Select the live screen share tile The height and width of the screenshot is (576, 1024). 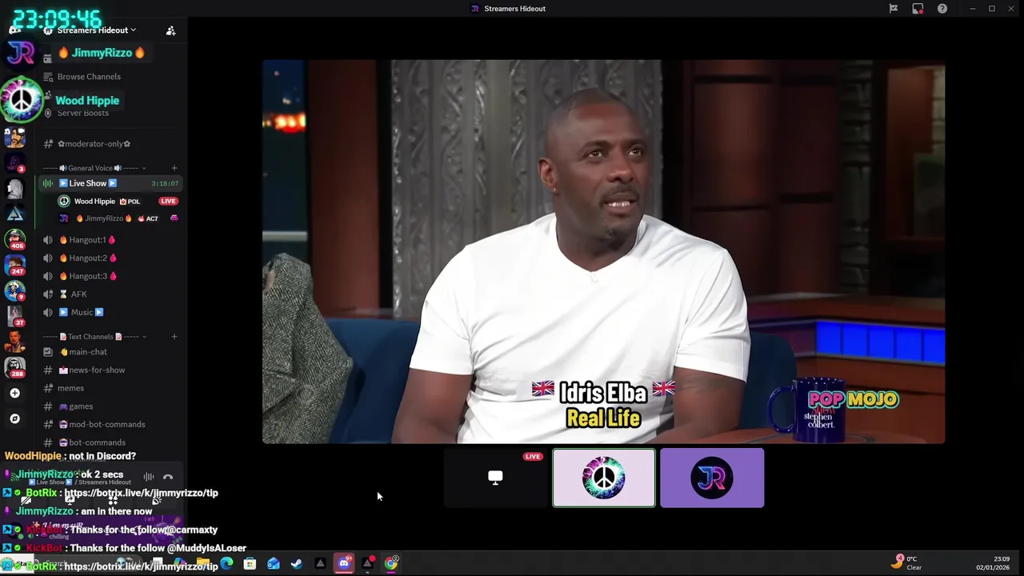pyautogui.click(x=495, y=478)
